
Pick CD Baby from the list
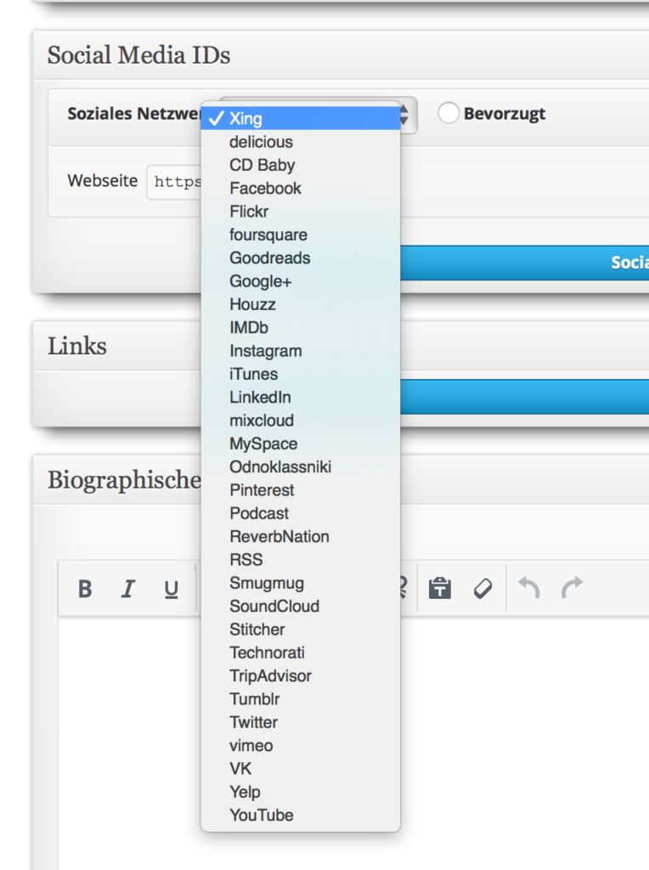300,165
